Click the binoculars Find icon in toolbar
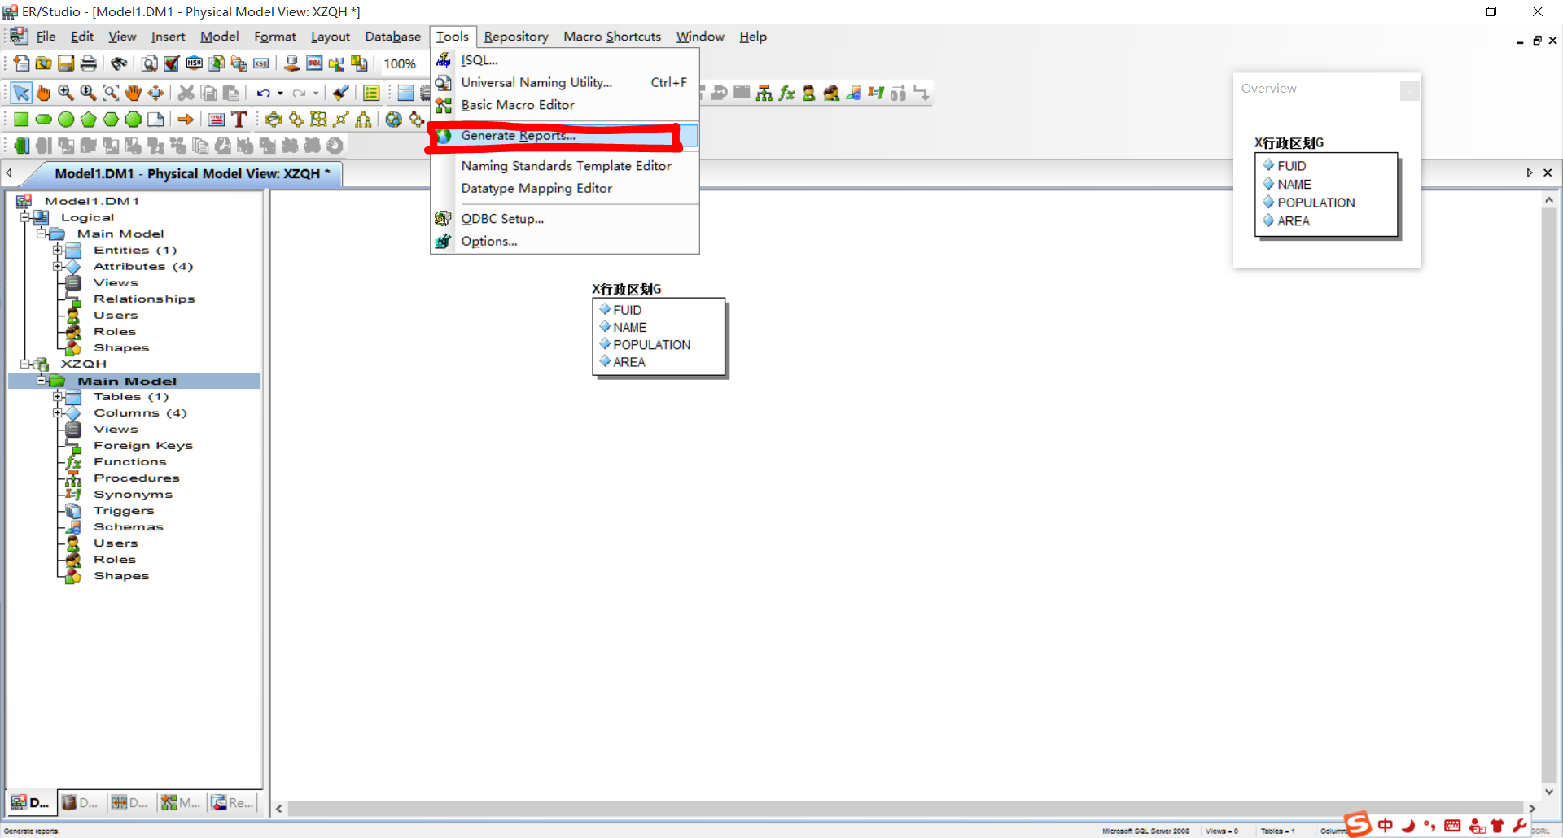The height and width of the screenshot is (838, 1563). (x=119, y=63)
